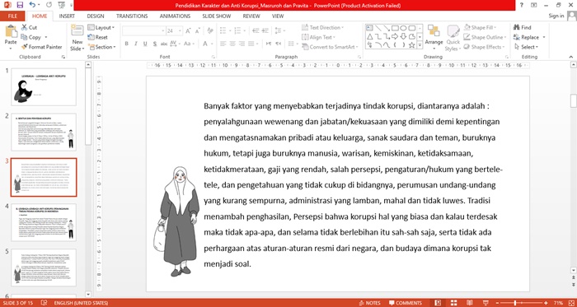Select star shape in shapes gallery
The image size is (577, 307).
coord(412,45)
